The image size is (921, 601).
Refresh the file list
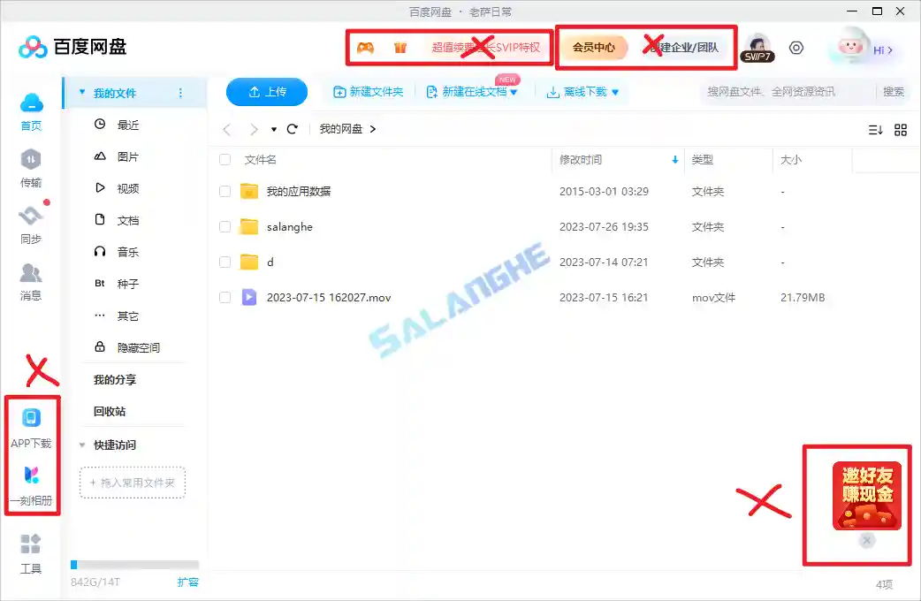[292, 129]
